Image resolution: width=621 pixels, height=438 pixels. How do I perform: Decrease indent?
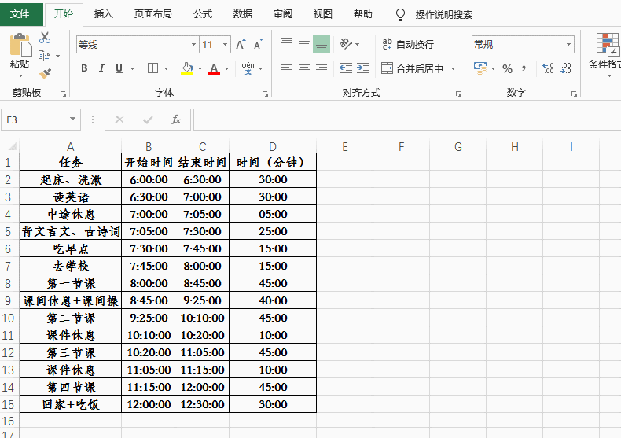pos(346,68)
